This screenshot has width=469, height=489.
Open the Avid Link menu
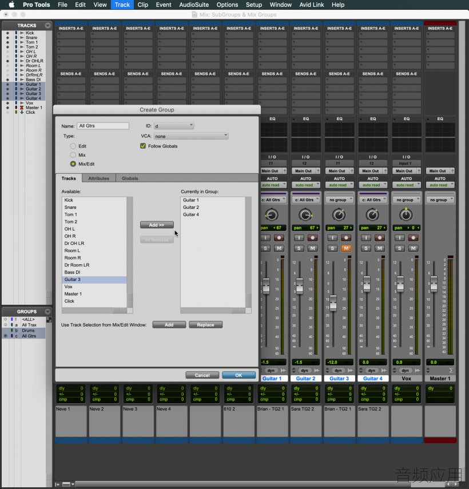(x=312, y=5)
